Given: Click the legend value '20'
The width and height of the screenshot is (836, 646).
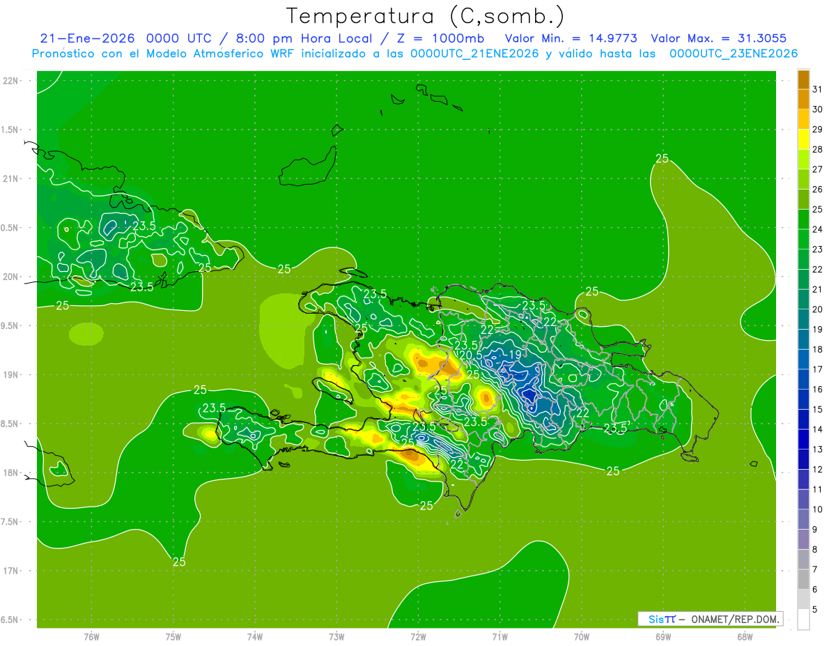Looking at the screenshot, I should 817,309.
